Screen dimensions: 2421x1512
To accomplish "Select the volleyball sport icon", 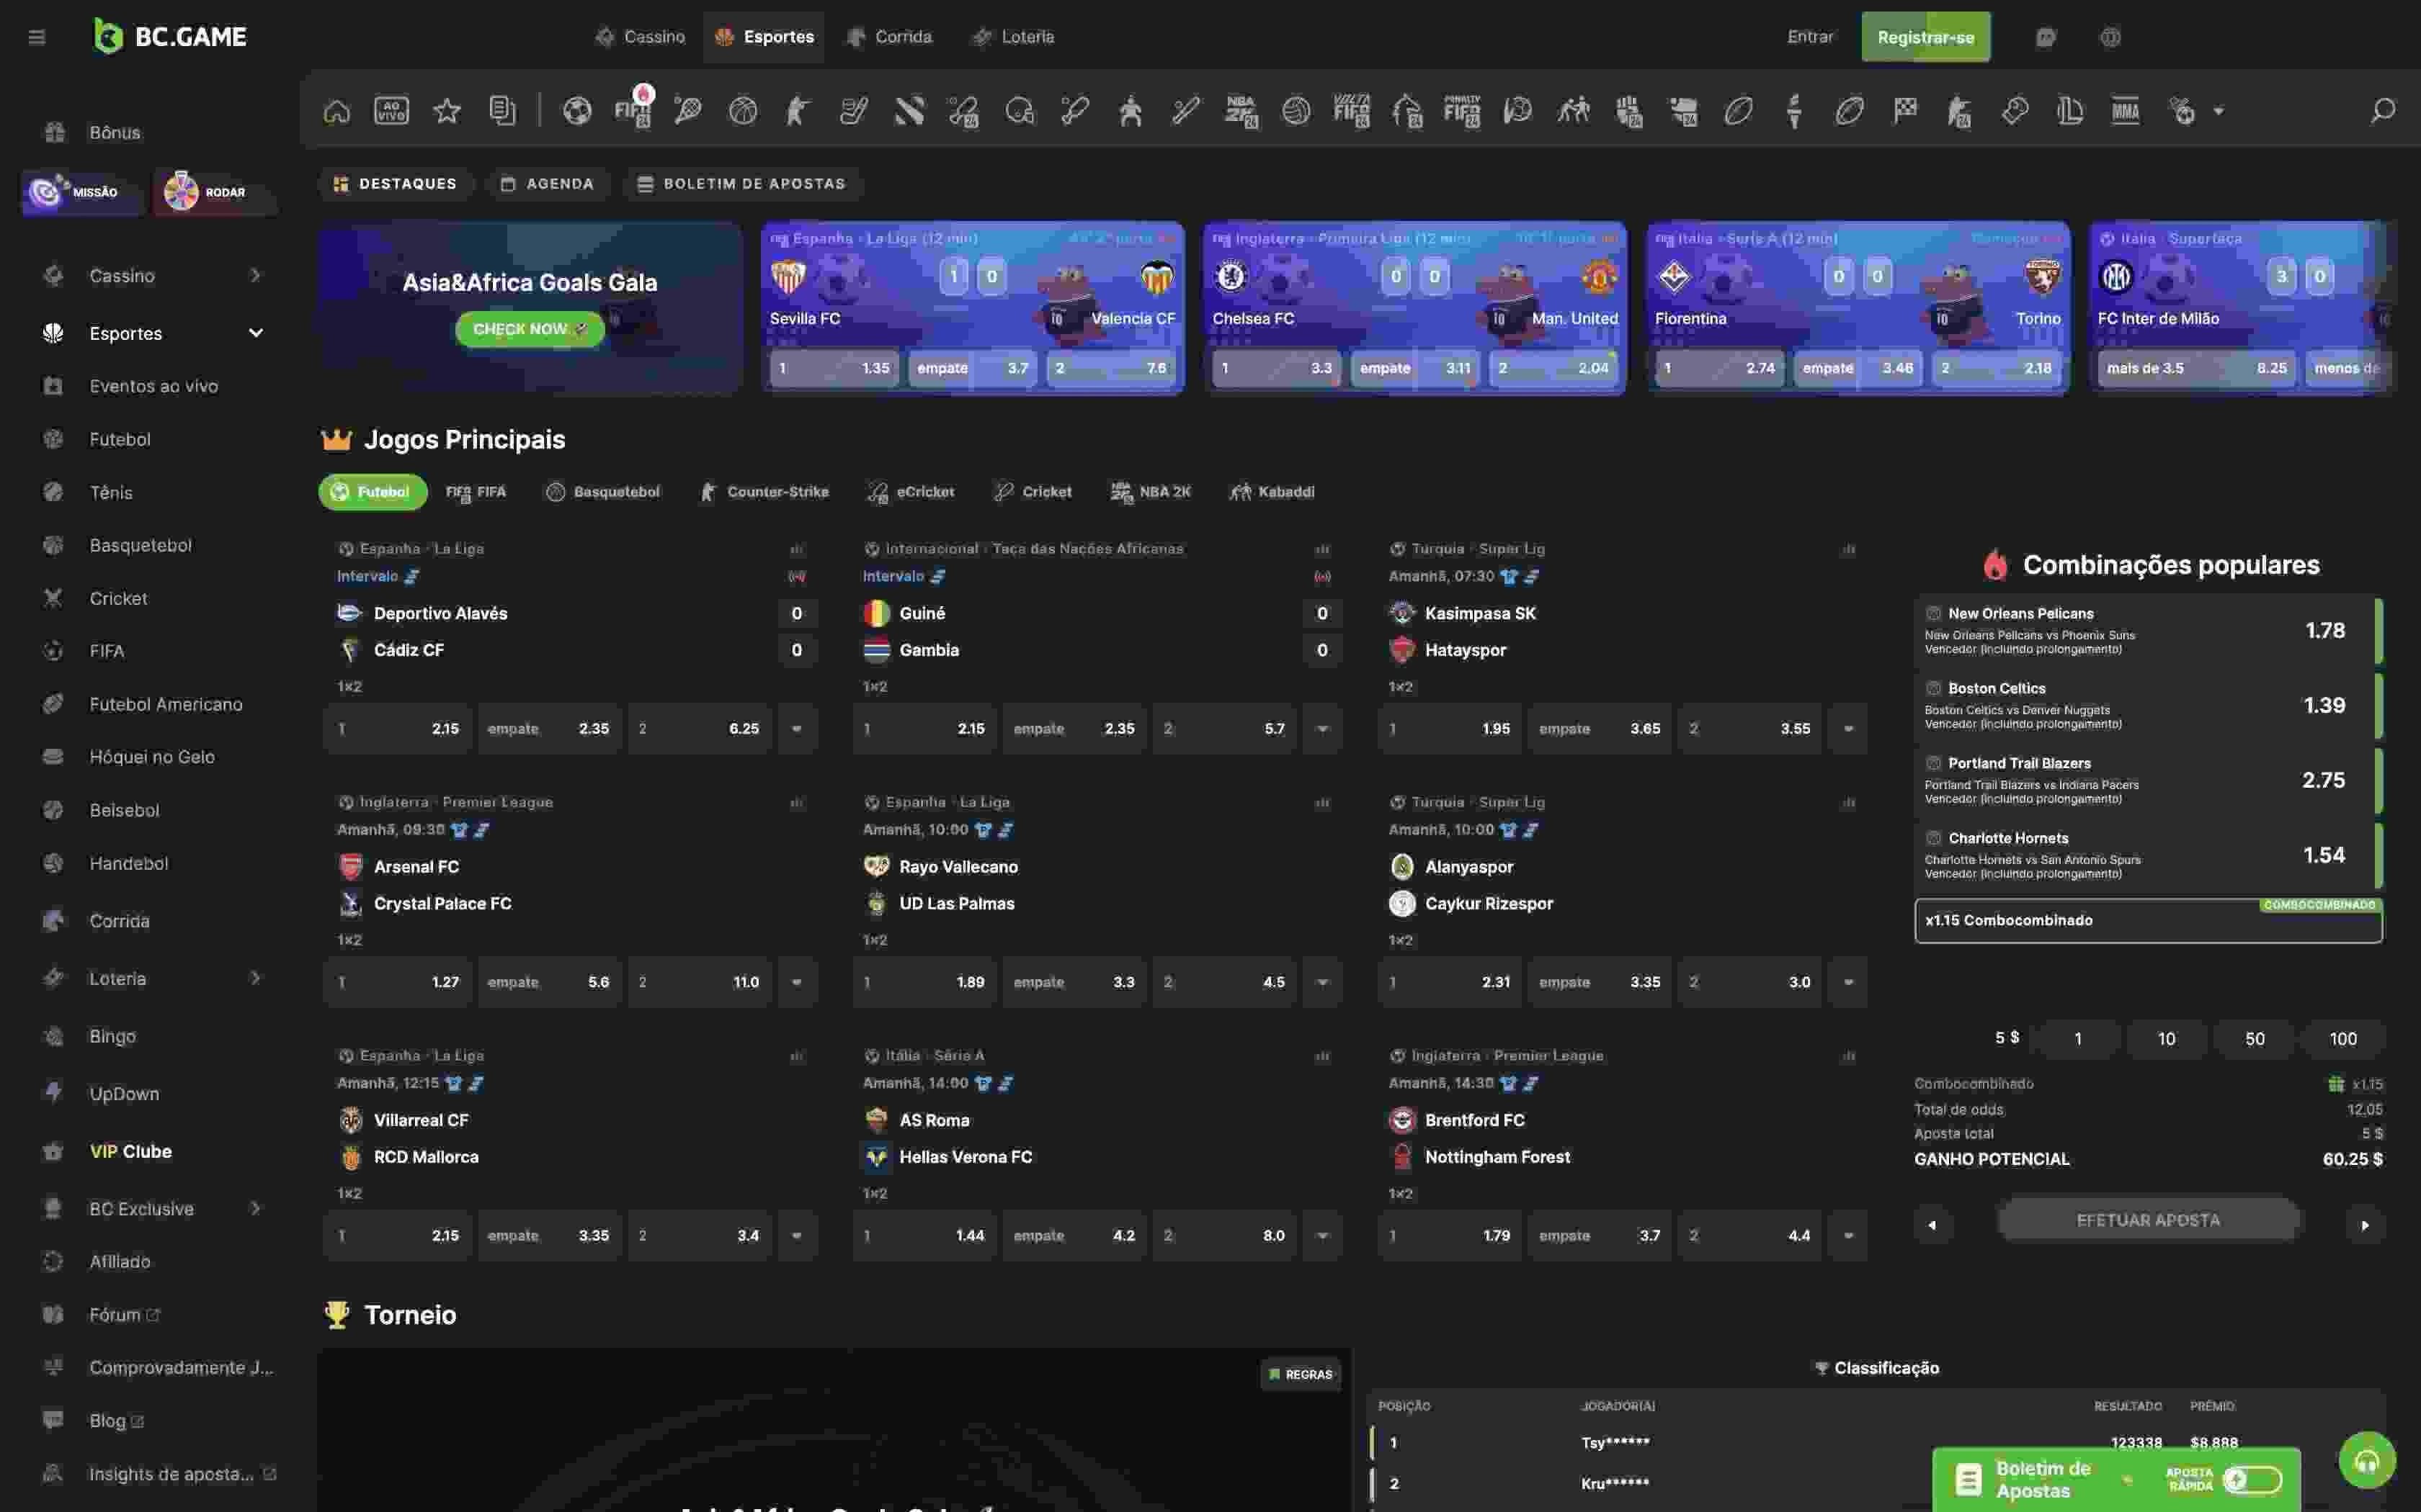I will (1296, 111).
